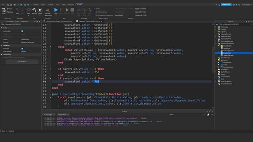
Task: Collapse the Behavior property section
Action: (x=2, y=45)
